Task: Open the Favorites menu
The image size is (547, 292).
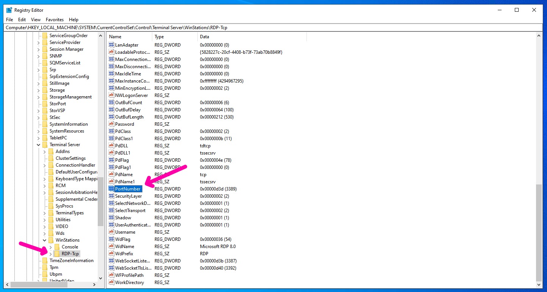Action: click(55, 20)
